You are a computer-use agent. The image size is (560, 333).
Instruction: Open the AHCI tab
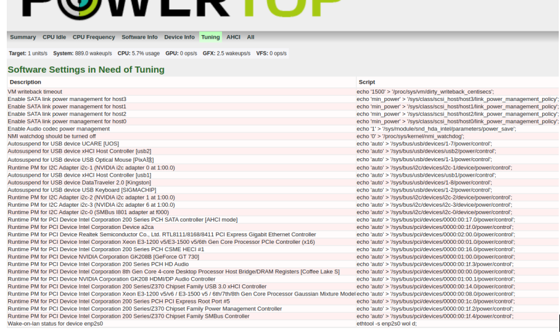pyautogui.click(x=233, y=37)
